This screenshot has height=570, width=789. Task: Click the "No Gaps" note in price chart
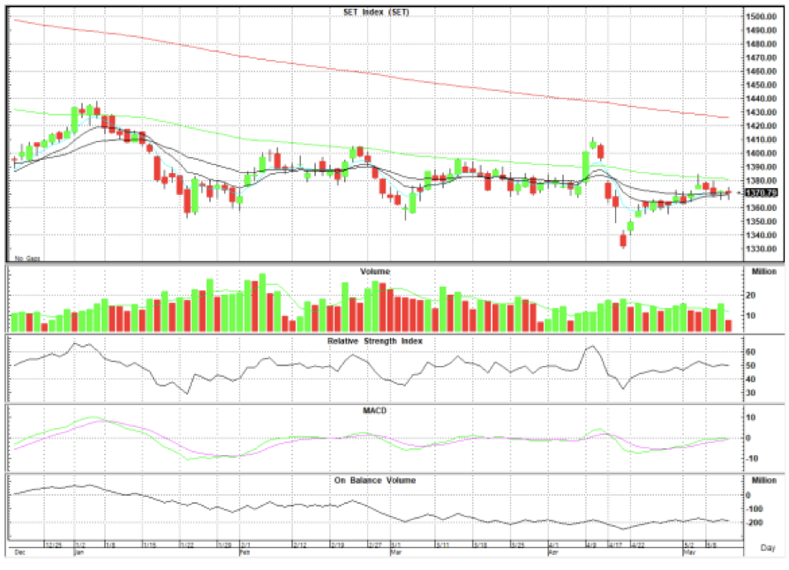(27, 258)
